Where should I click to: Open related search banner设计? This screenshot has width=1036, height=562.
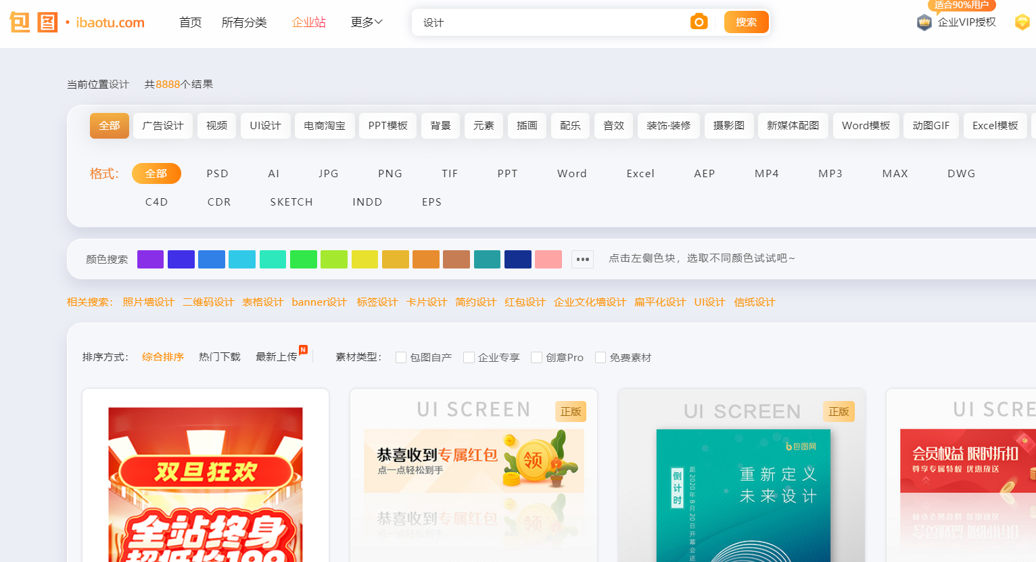(x=319, y=302)
